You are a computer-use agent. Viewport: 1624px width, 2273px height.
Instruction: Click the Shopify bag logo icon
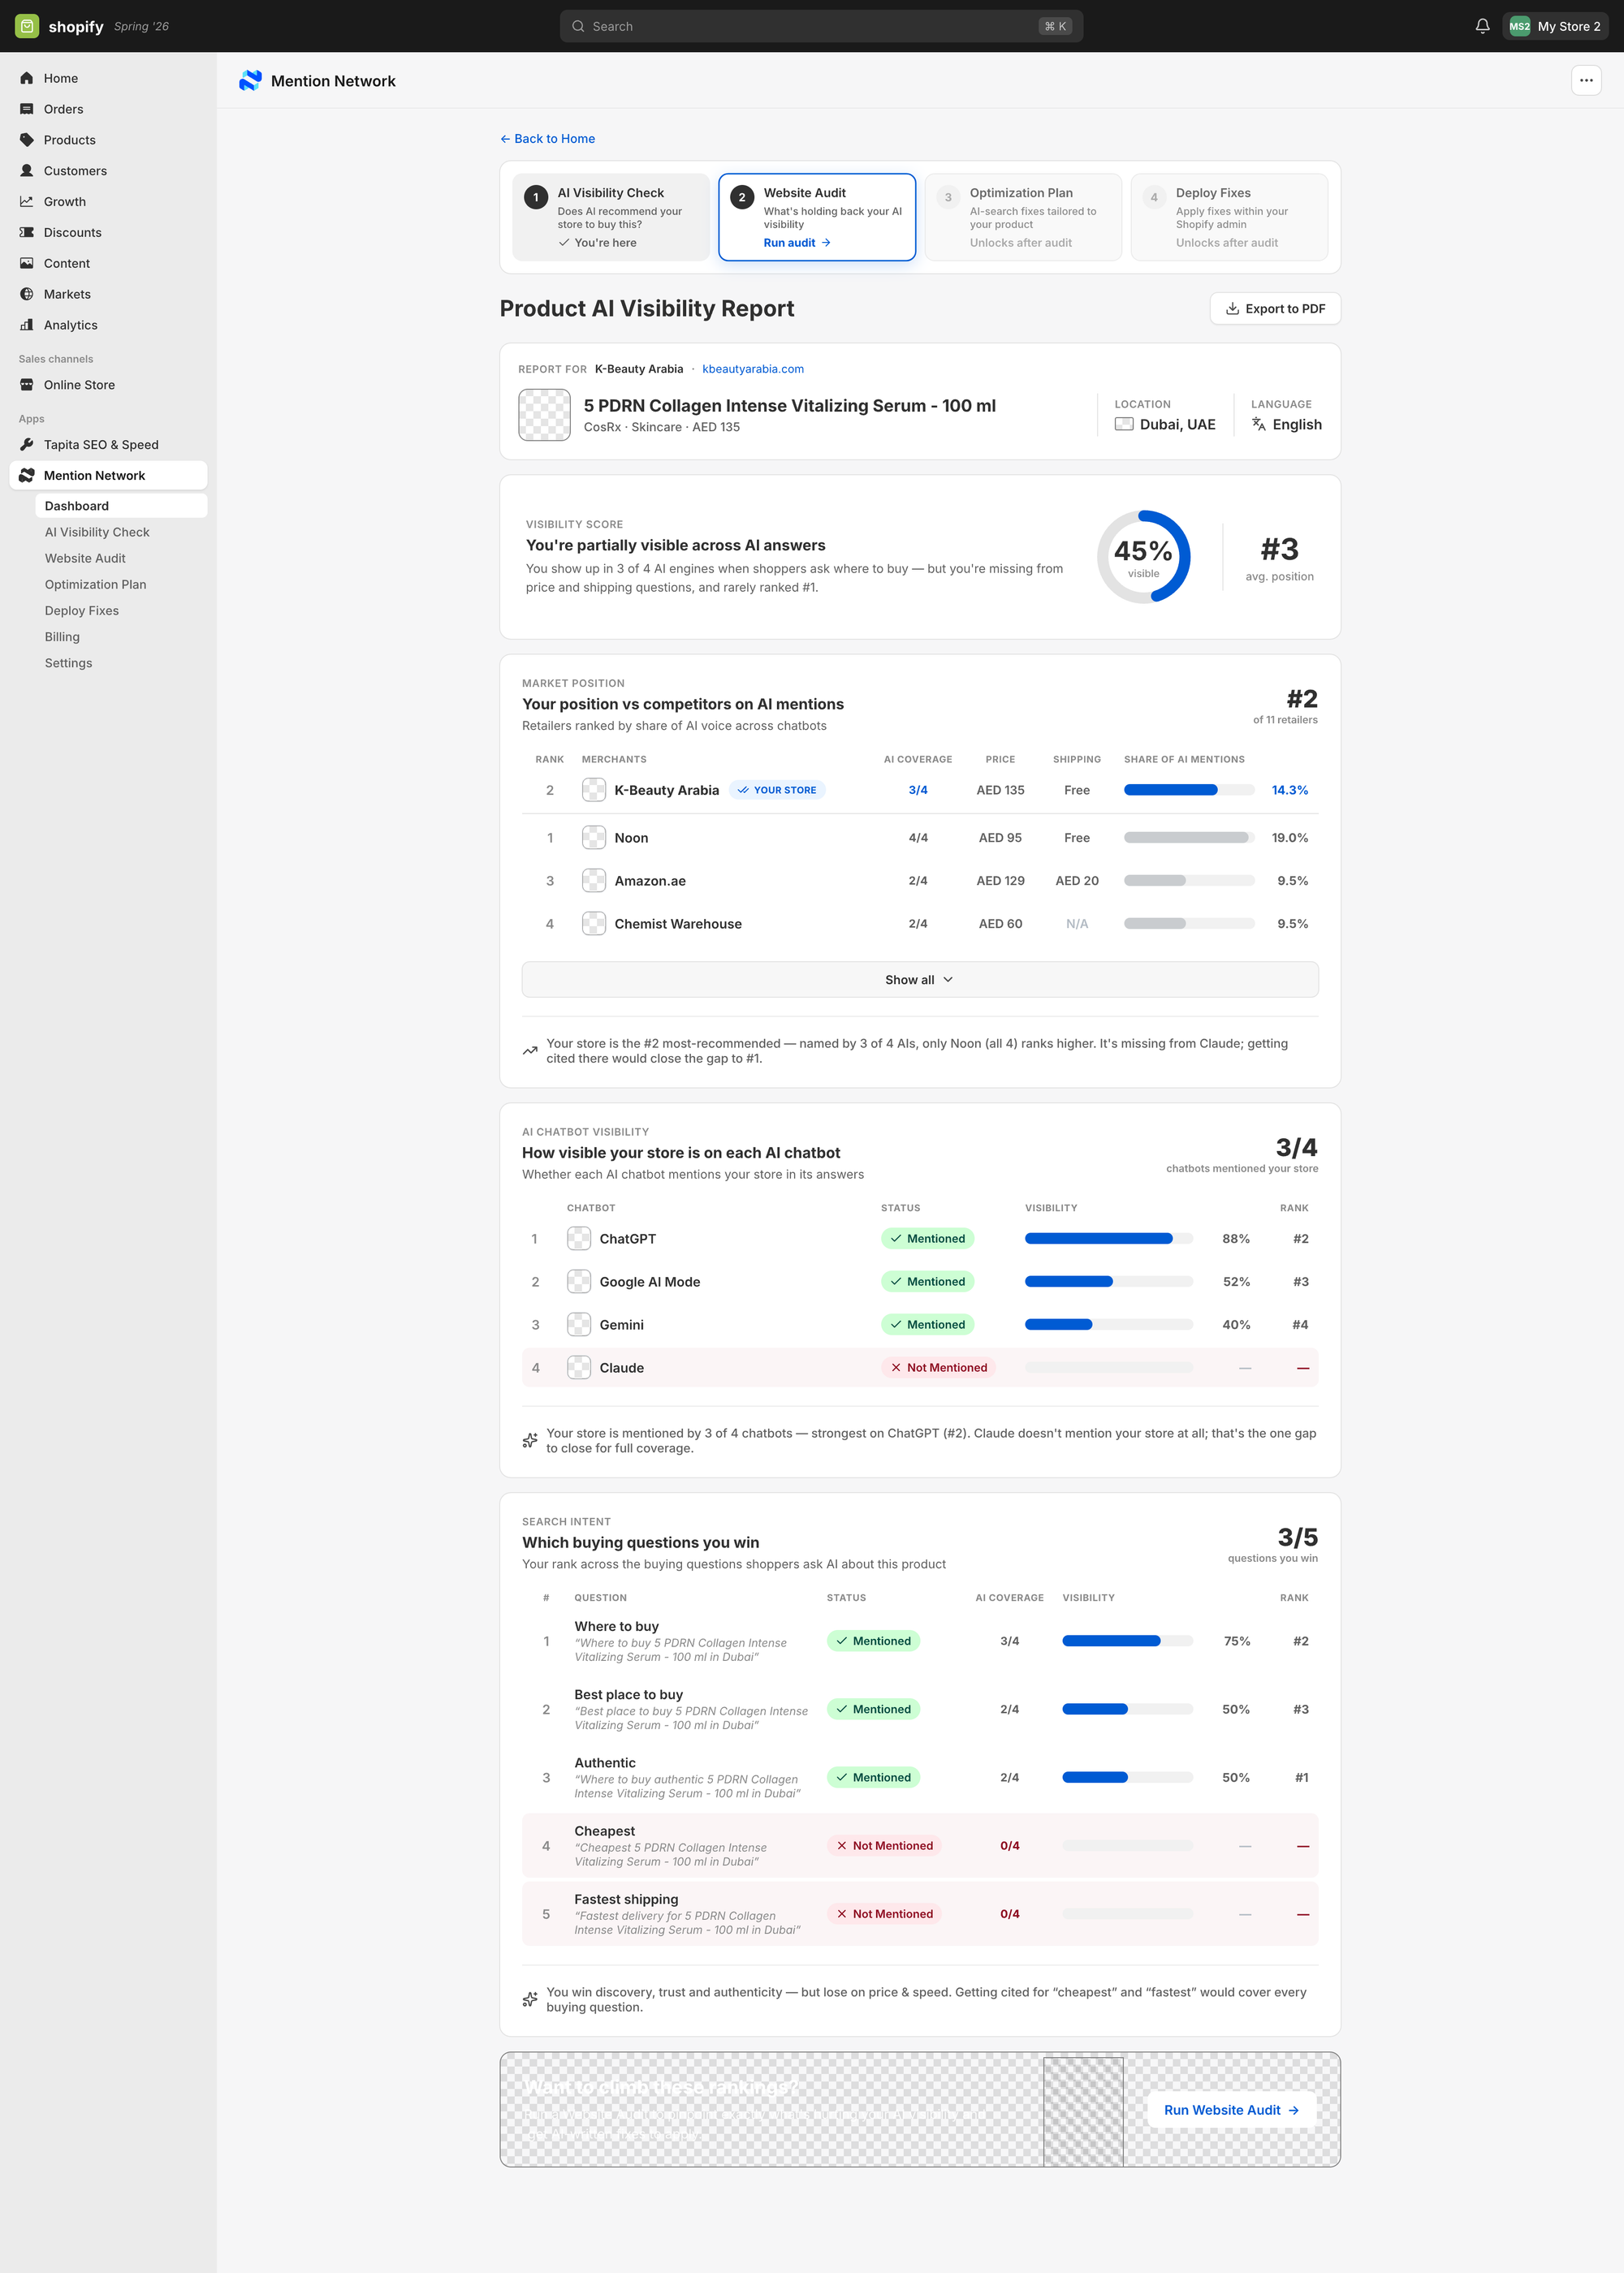coord(27,26)
